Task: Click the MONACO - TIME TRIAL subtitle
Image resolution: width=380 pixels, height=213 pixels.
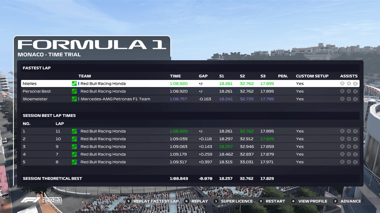Action: [49, 54]
